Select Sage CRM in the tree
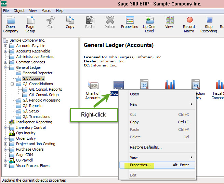This screenshot has width=224, height=184. coord(25,155)
